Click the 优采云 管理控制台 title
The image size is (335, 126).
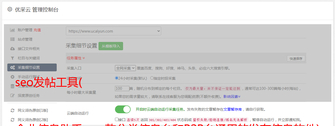coord(37,10)
